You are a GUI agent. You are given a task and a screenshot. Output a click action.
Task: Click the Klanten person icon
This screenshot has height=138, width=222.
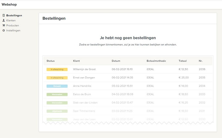(4, 20)
